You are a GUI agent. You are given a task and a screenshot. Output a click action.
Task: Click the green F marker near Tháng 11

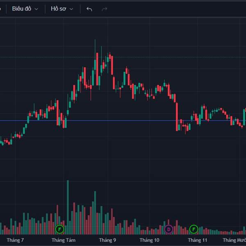pos(194,229)
